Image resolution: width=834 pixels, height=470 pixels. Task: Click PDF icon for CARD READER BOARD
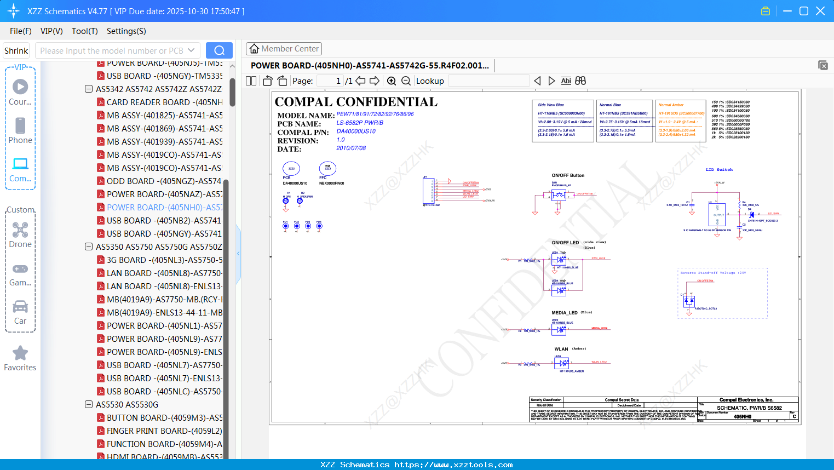(x=101, y=102)
